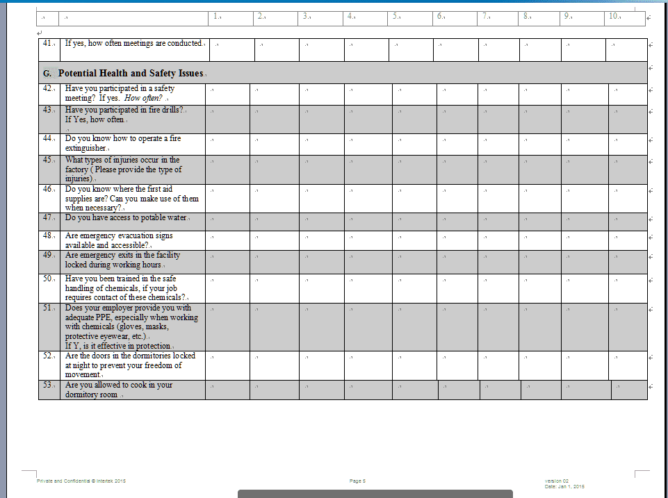
Task: Select row number 53 cell
Action: pyautogui.click(x=49, y=390)
